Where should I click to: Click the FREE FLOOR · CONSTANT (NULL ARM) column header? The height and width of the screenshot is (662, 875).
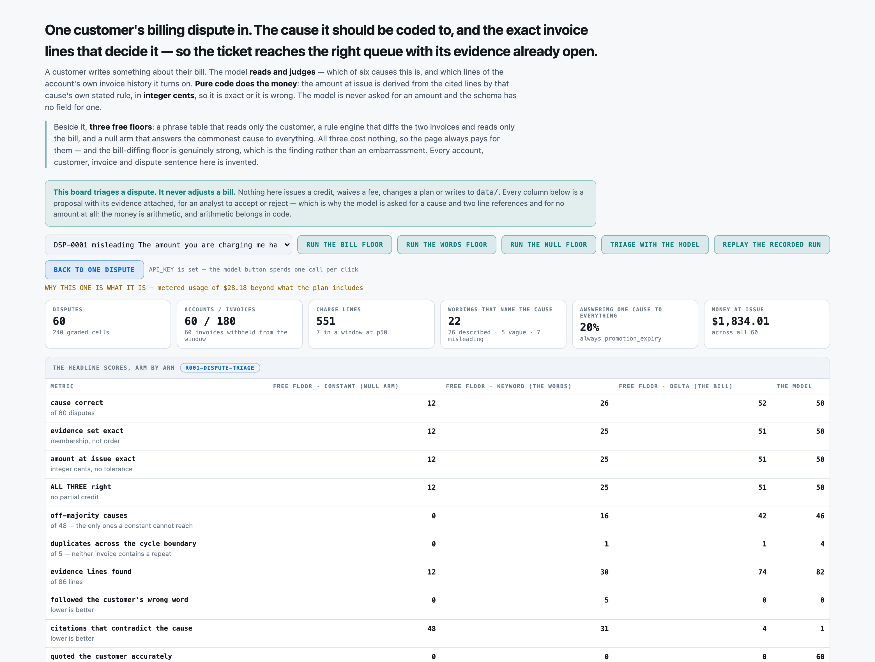(335, 386)
